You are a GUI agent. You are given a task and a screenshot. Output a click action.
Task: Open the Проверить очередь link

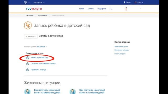coord(39,70)
